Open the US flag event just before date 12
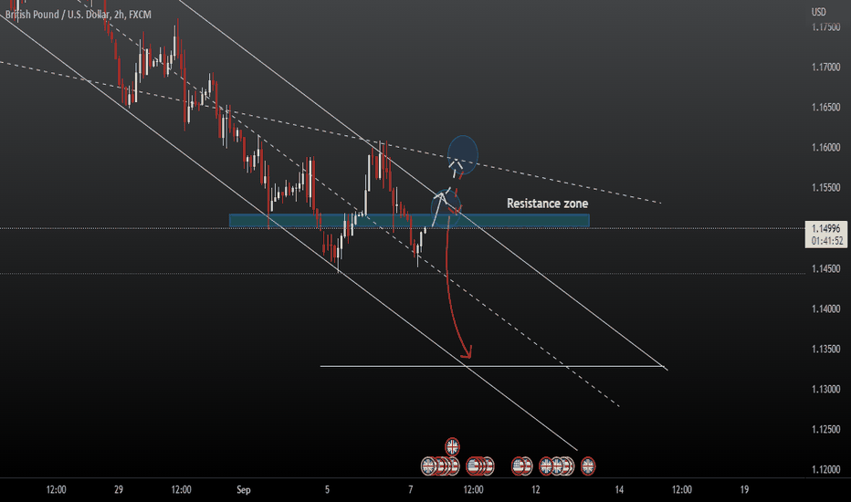 coord(518,466)
